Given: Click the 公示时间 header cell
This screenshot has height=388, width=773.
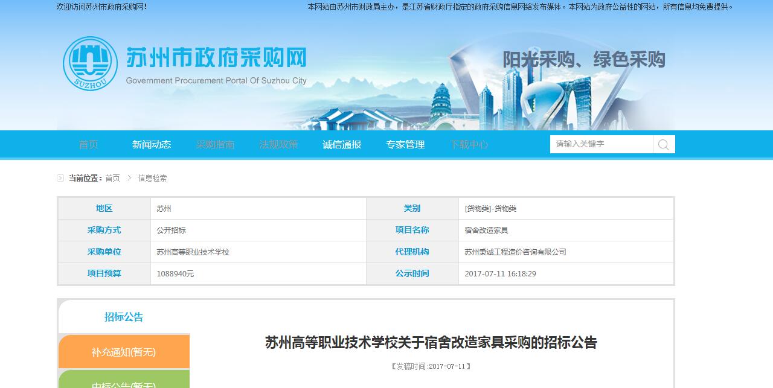Looking at the screenshot, I should 412,273.
